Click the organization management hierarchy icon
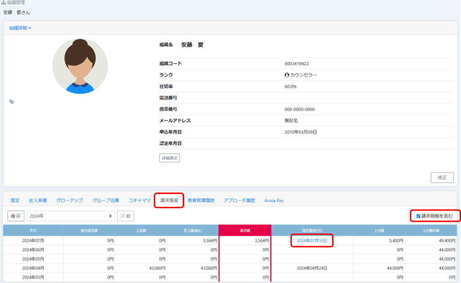 (4, 3)
